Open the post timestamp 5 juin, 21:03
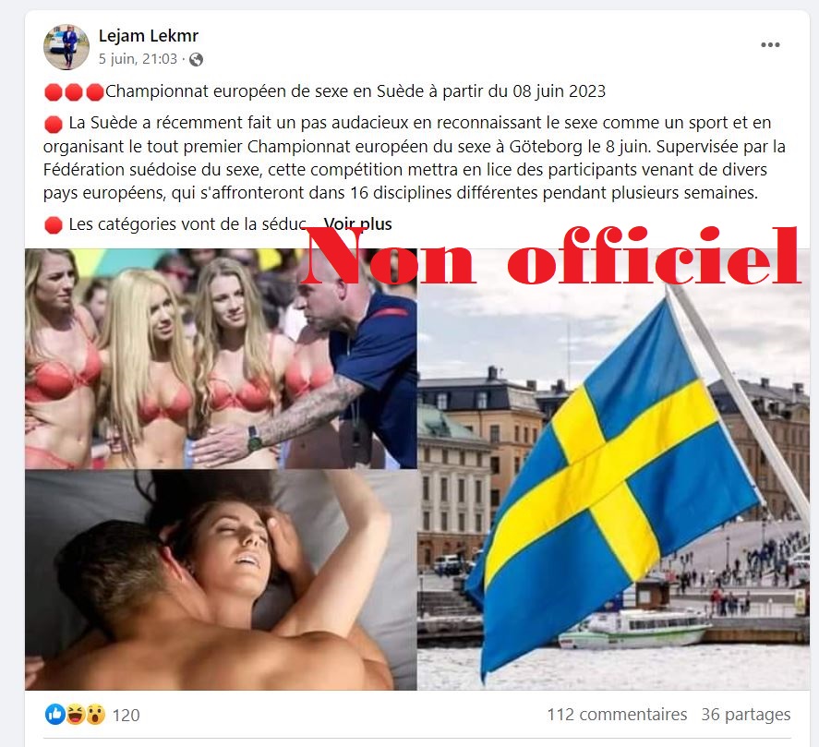The image size is (819, 747). (x=138, y=59)
